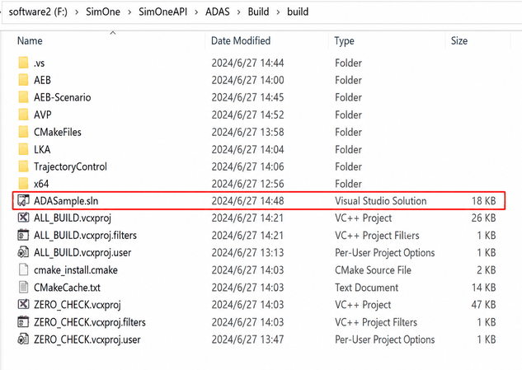Click the ALL_BUILD.vcxproj.user file icon
The image size is (522, 370).
pos(23,252)
